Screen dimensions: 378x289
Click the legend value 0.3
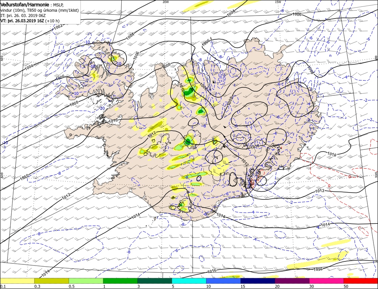point(37,286)
